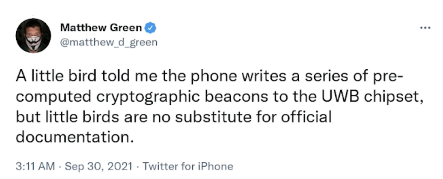Click the word "computed" in the tweet

click(53, 97)
